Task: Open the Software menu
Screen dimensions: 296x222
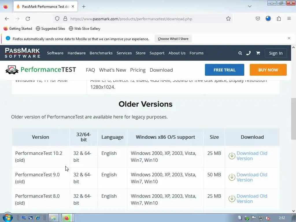Action: [55, 53]
